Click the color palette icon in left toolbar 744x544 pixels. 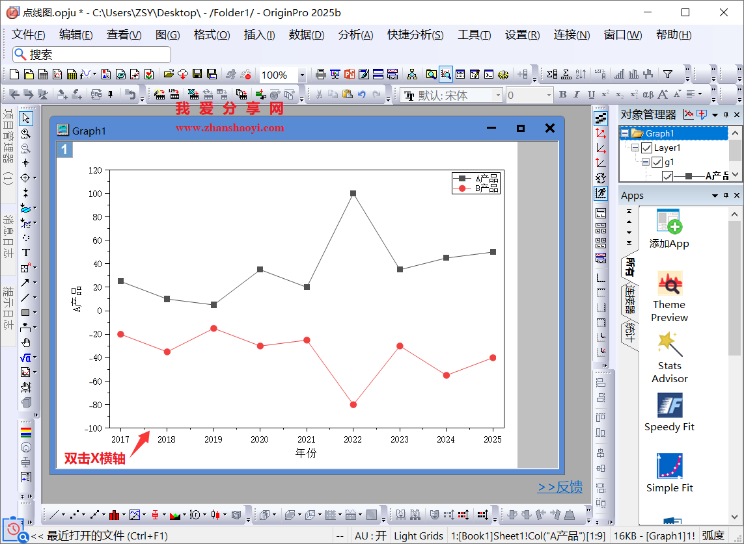(x=26, y=432)
